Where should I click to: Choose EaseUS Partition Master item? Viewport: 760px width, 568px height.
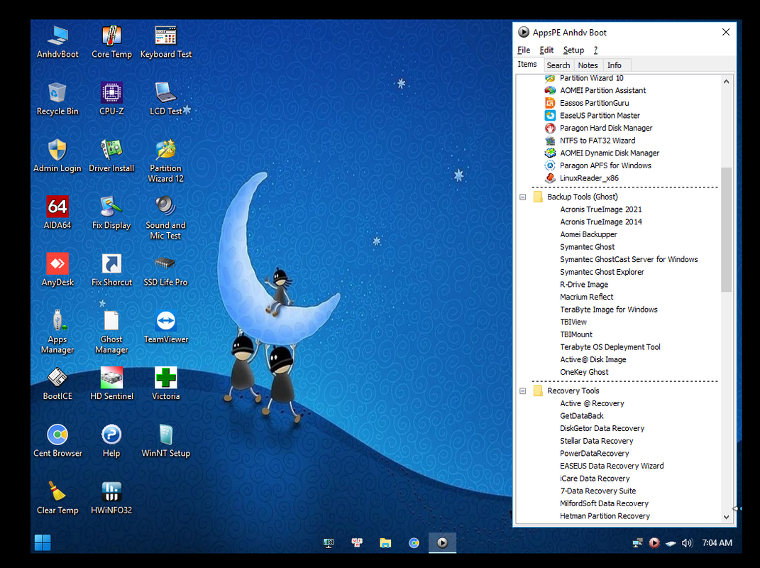tap(600, 116)
